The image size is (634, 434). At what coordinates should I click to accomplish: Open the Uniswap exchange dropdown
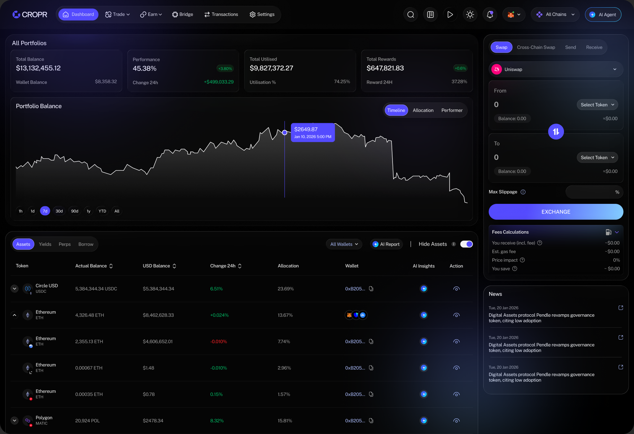tap(556, 69)
